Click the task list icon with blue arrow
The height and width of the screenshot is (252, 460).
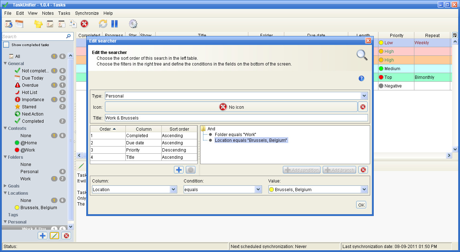pyautogui.click(x=9, y=24)
